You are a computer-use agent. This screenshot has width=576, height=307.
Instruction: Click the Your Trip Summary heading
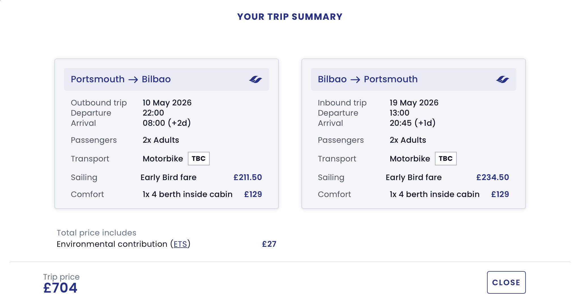click(290, 17)
